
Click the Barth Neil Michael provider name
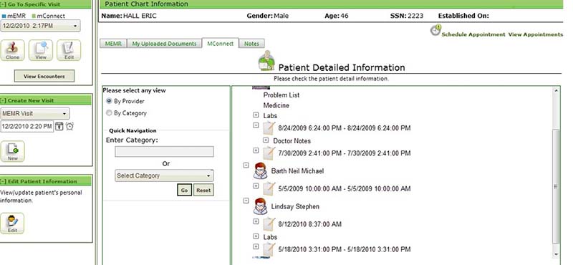(x=297, y=171)
